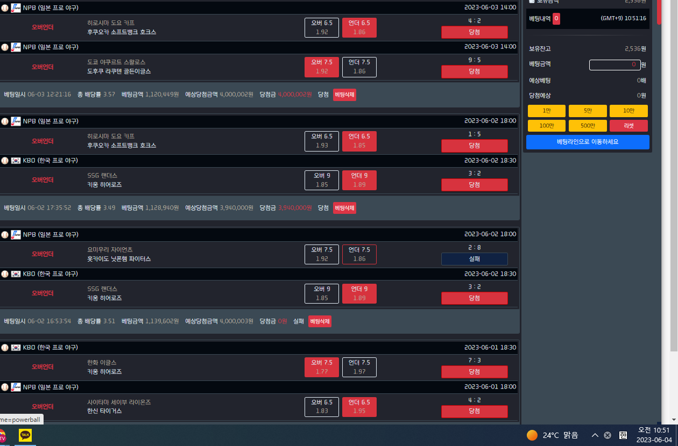The height and width of the screenshot is (446, 678).
Task: Click 당첨 result for 한화 이글스 match
Action: (474, 372)
